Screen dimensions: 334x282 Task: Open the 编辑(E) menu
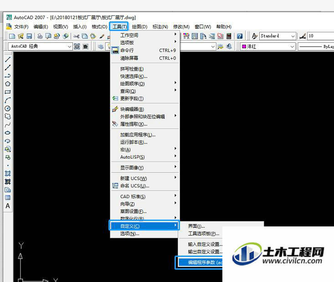41,26
